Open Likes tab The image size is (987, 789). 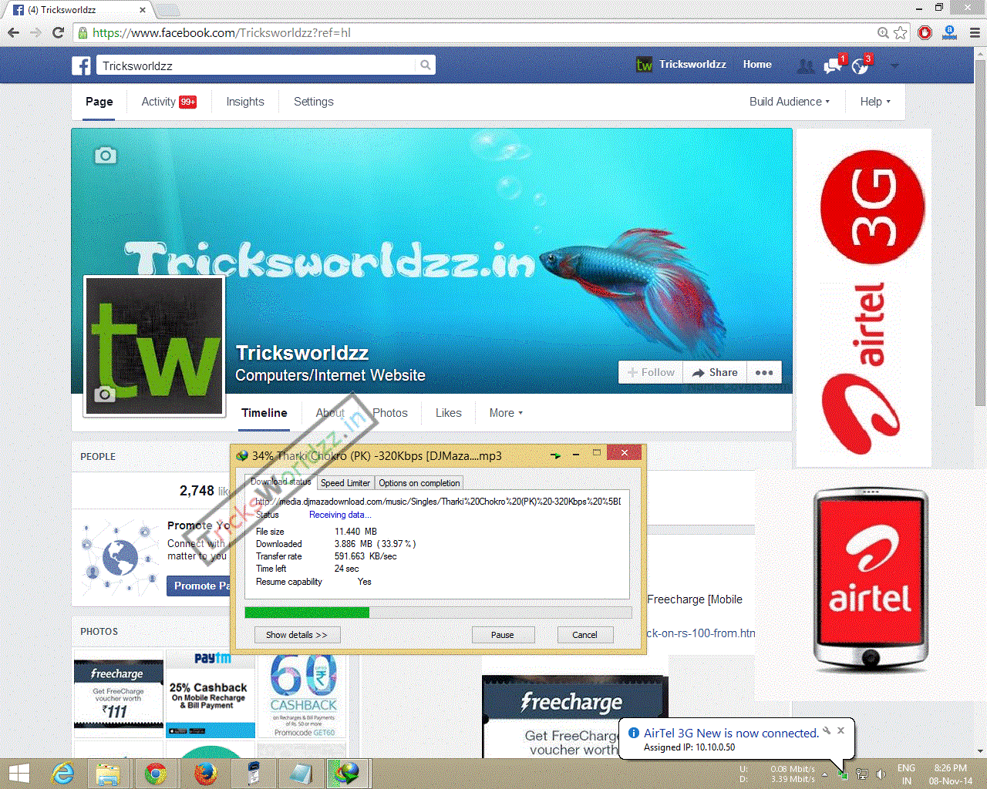point(449,413)
